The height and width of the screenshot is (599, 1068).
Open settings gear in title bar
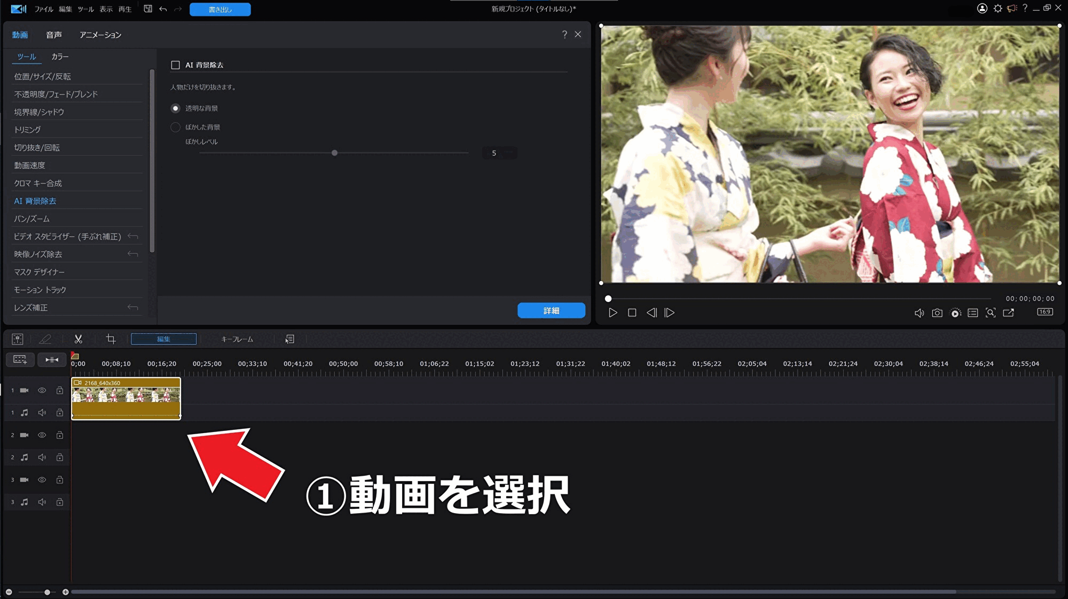pyautogui.click(x=998, y=9)
